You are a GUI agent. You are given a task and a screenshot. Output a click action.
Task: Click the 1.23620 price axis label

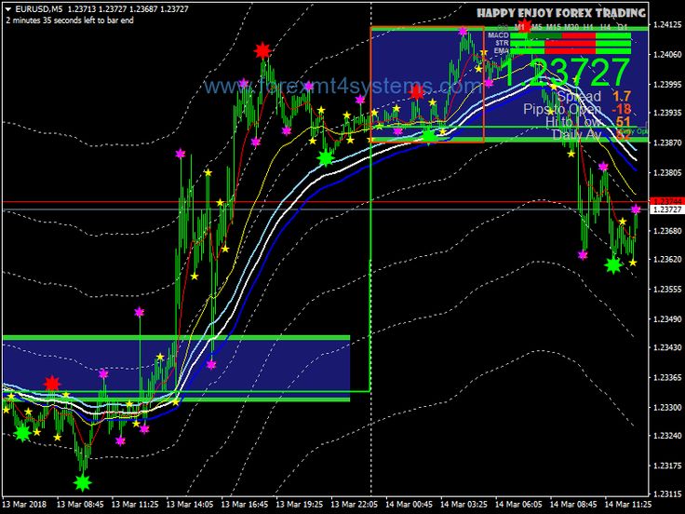click(667, 259)
